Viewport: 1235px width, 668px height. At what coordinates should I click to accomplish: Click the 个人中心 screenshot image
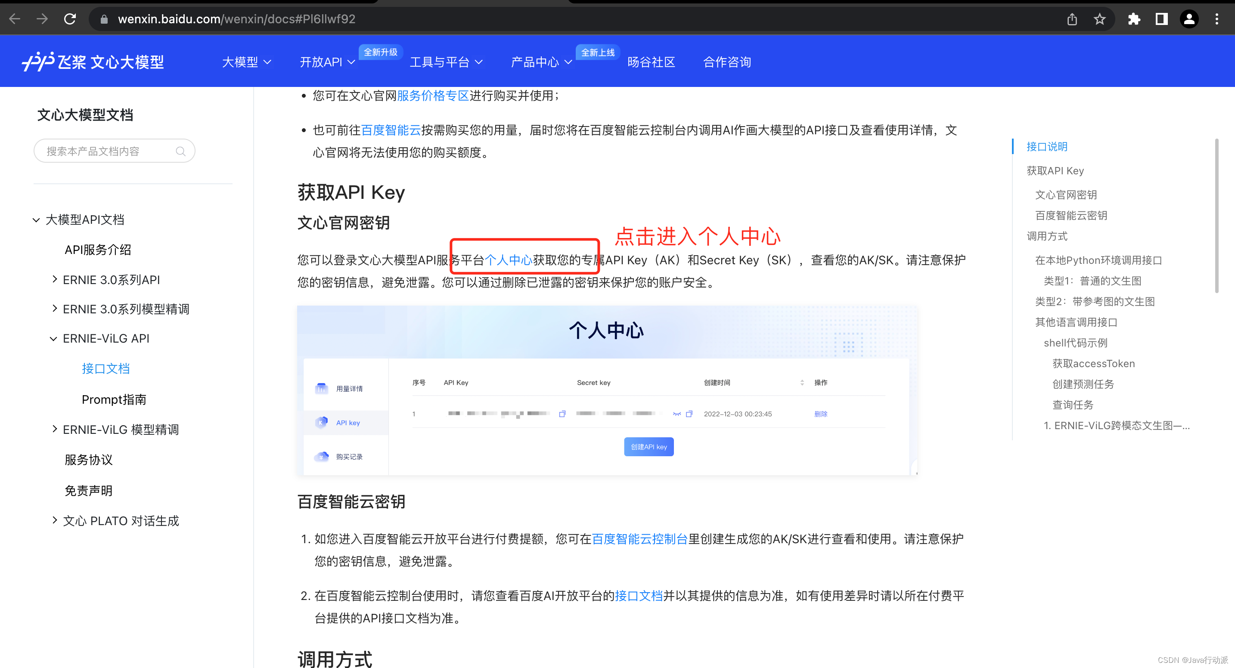[x=607, y=390]
